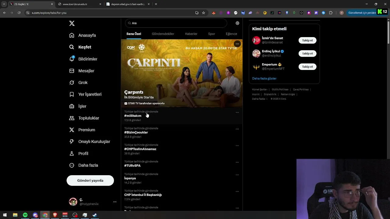Image resolution: width=390 pixels, height=219 pixels.
Task: Click the Ara search field
Action: coord(176,23)
